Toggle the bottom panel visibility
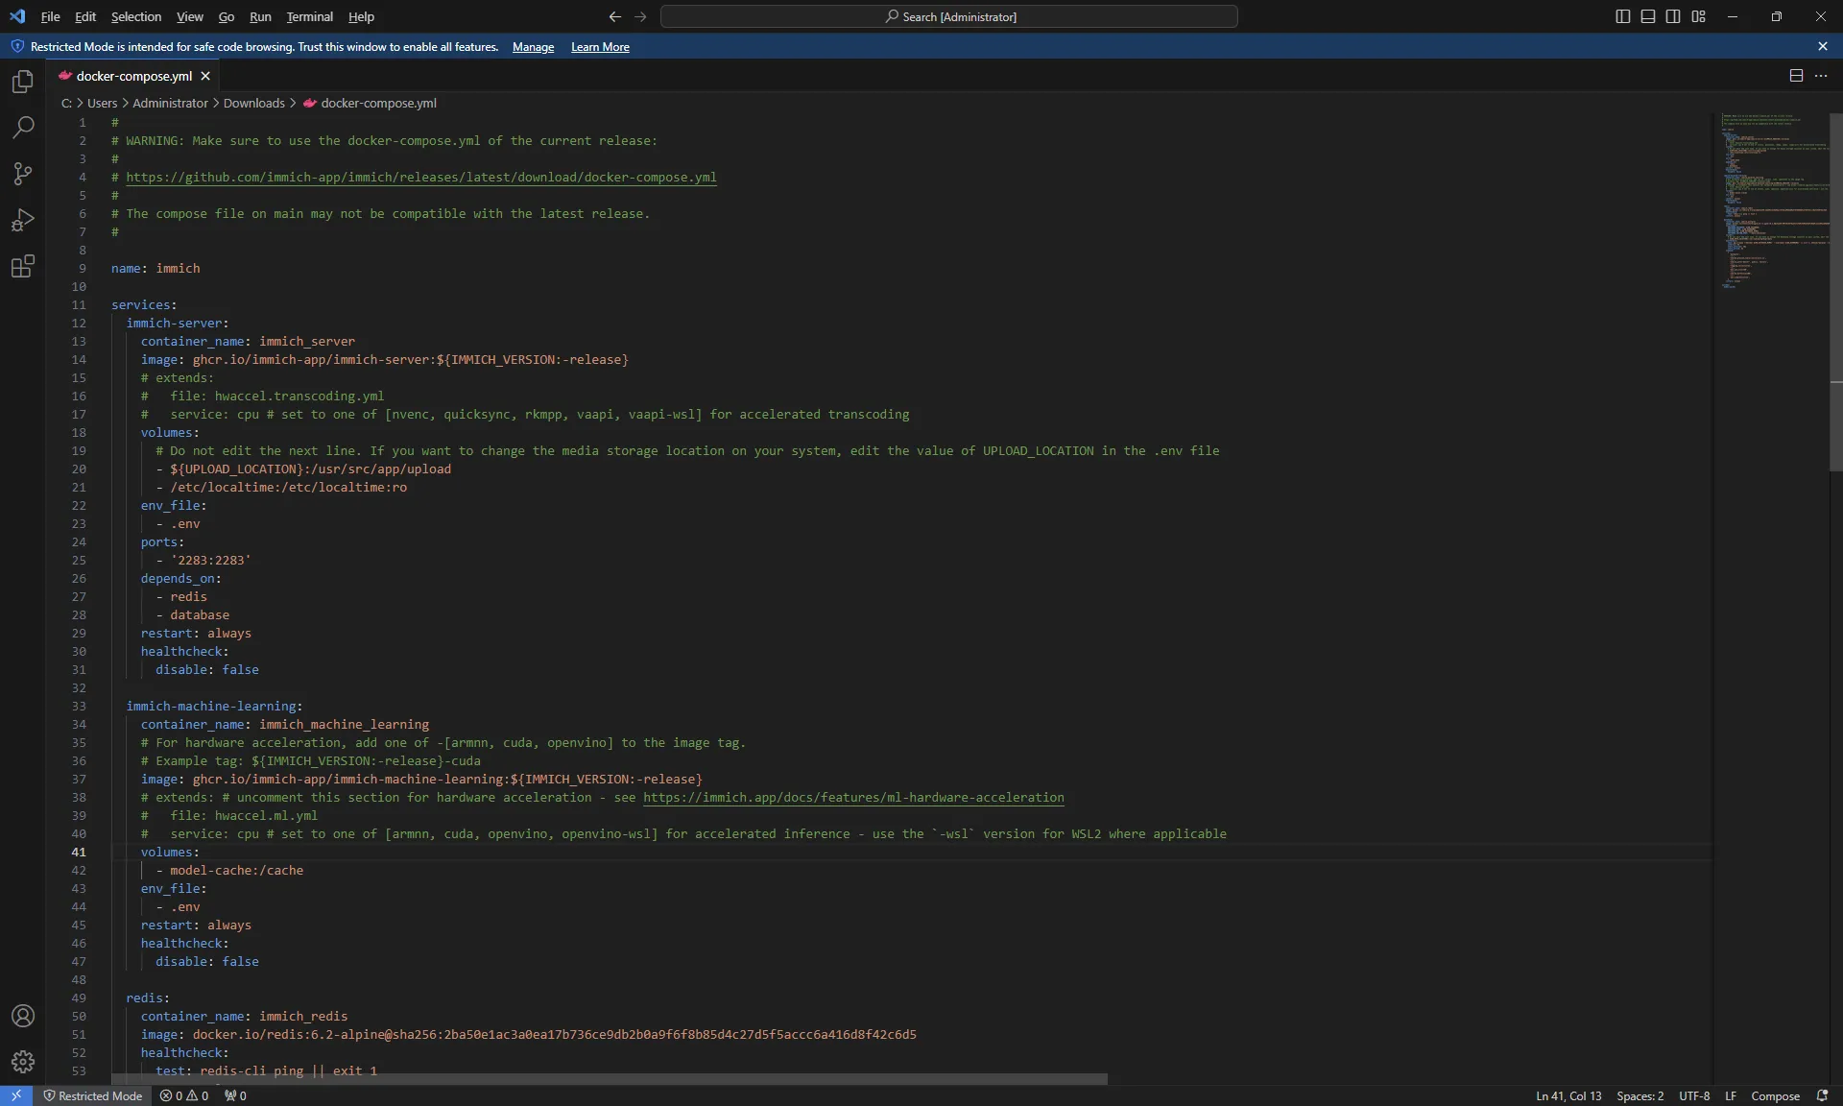The width and height of the screenshot is (1843, 1106). [x=1648, y=16]
